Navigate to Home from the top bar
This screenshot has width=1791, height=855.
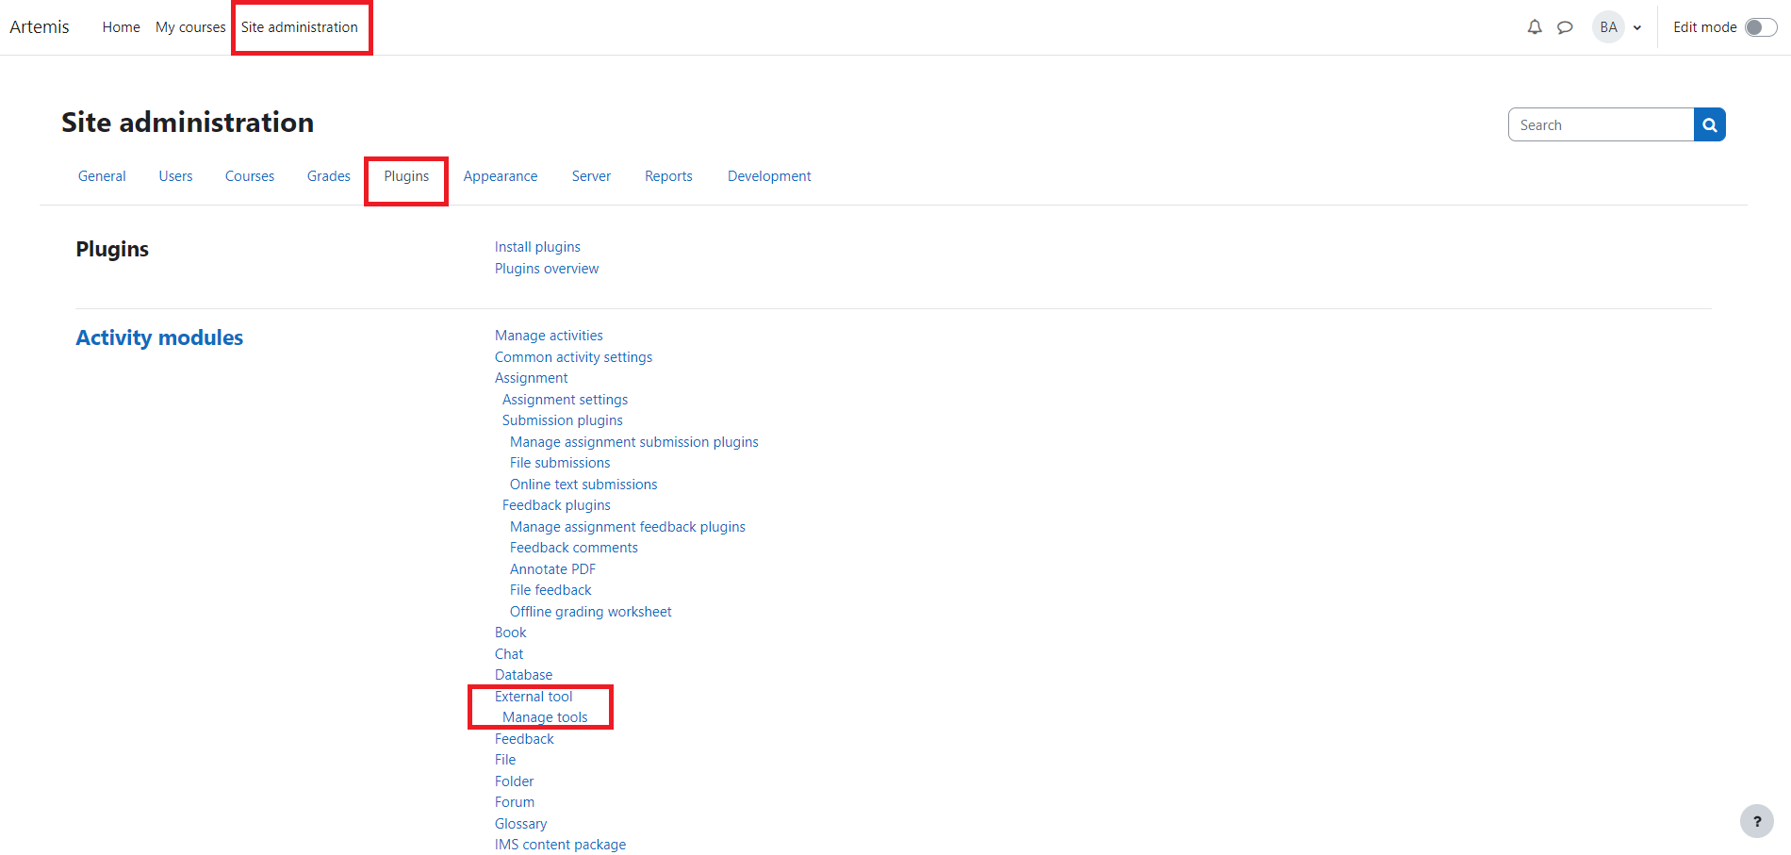(x=121, y=27)
